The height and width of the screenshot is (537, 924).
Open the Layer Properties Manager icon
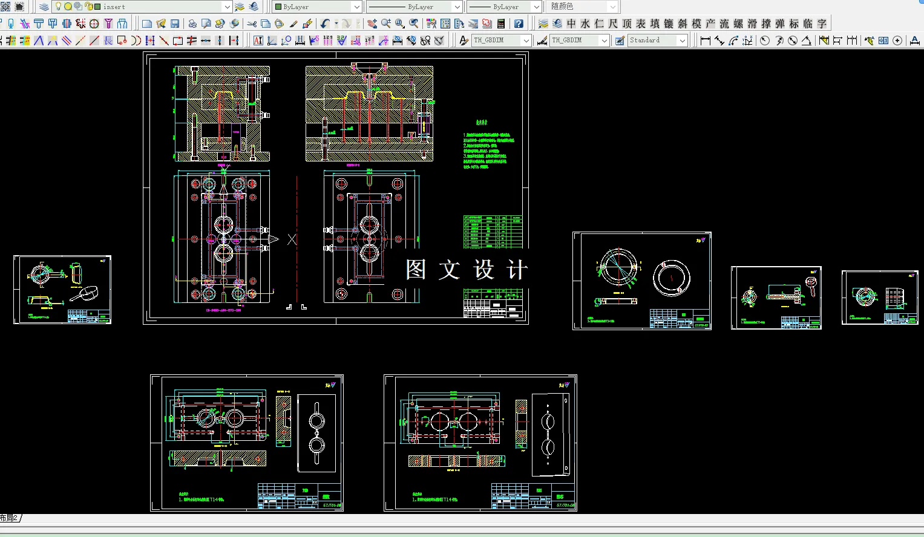44,7
